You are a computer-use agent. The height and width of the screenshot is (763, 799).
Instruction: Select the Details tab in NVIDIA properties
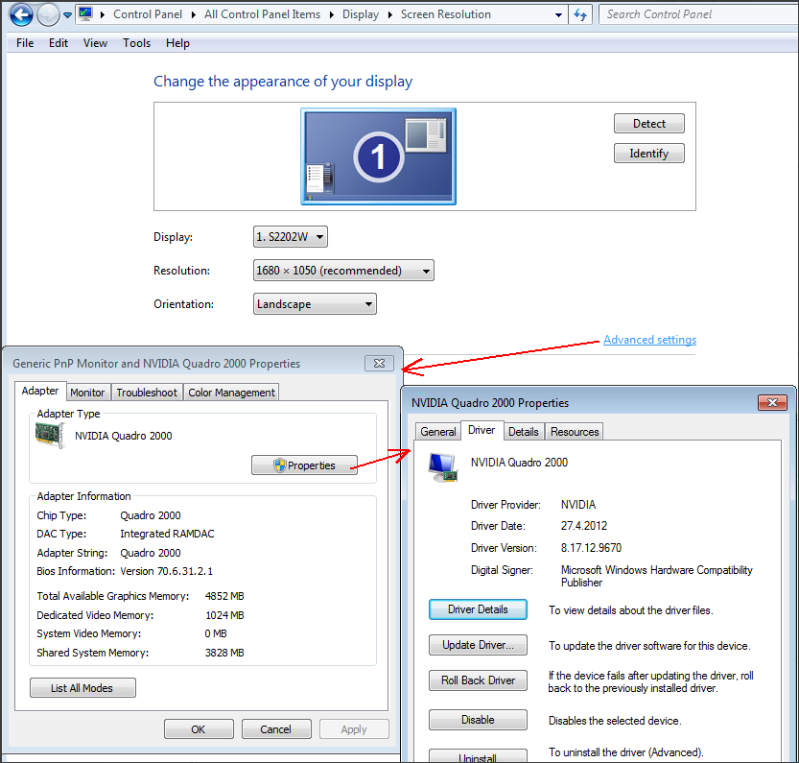(523, 432)
